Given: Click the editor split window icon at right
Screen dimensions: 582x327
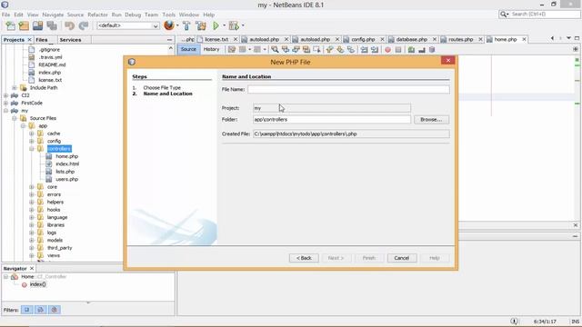Looking at the screenshot, I should point(576,49).
